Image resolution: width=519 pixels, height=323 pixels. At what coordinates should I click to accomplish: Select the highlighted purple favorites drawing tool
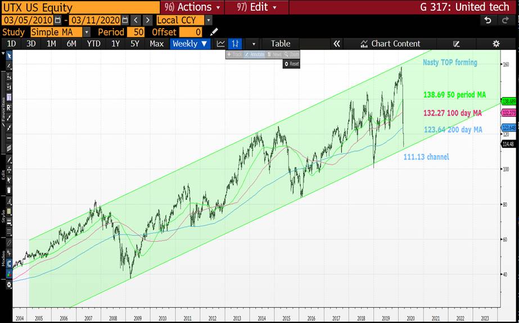[9, 97]
